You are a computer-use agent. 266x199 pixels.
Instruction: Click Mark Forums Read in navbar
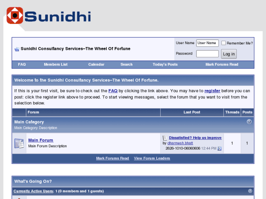[x=222, y=64]
